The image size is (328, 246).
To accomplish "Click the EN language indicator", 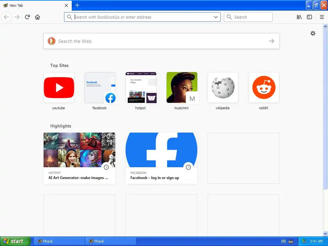I will [x=283, y=241].
